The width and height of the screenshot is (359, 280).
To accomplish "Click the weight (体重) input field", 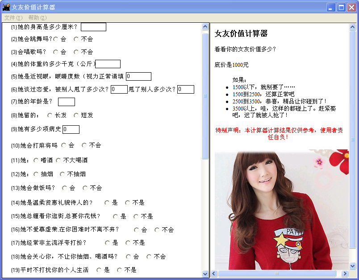I will pyautogui.click(x=108, y=64).
